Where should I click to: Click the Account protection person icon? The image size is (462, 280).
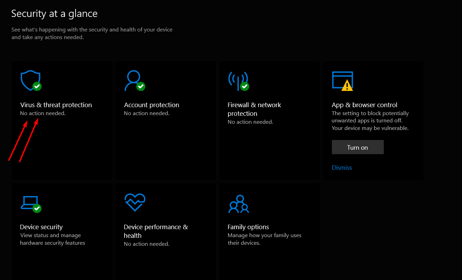[x=133, y=80]
